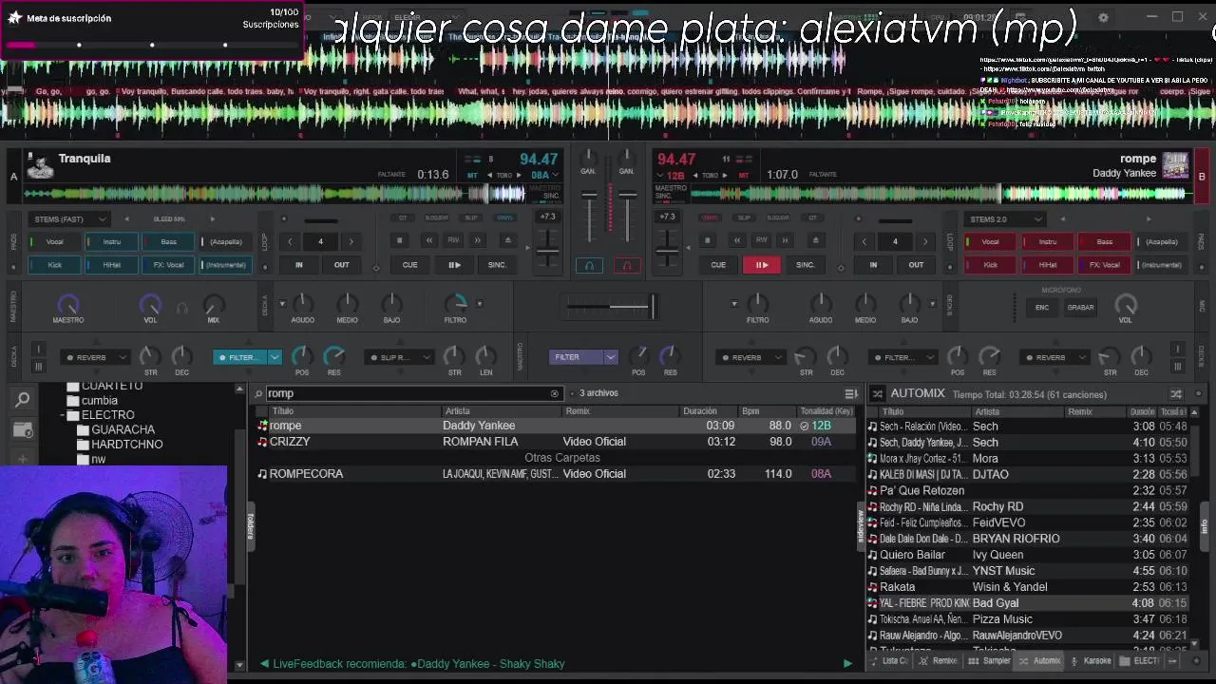Sort browser by Duración column header
Screen dimensions: 1216x684
coord(708,411)
